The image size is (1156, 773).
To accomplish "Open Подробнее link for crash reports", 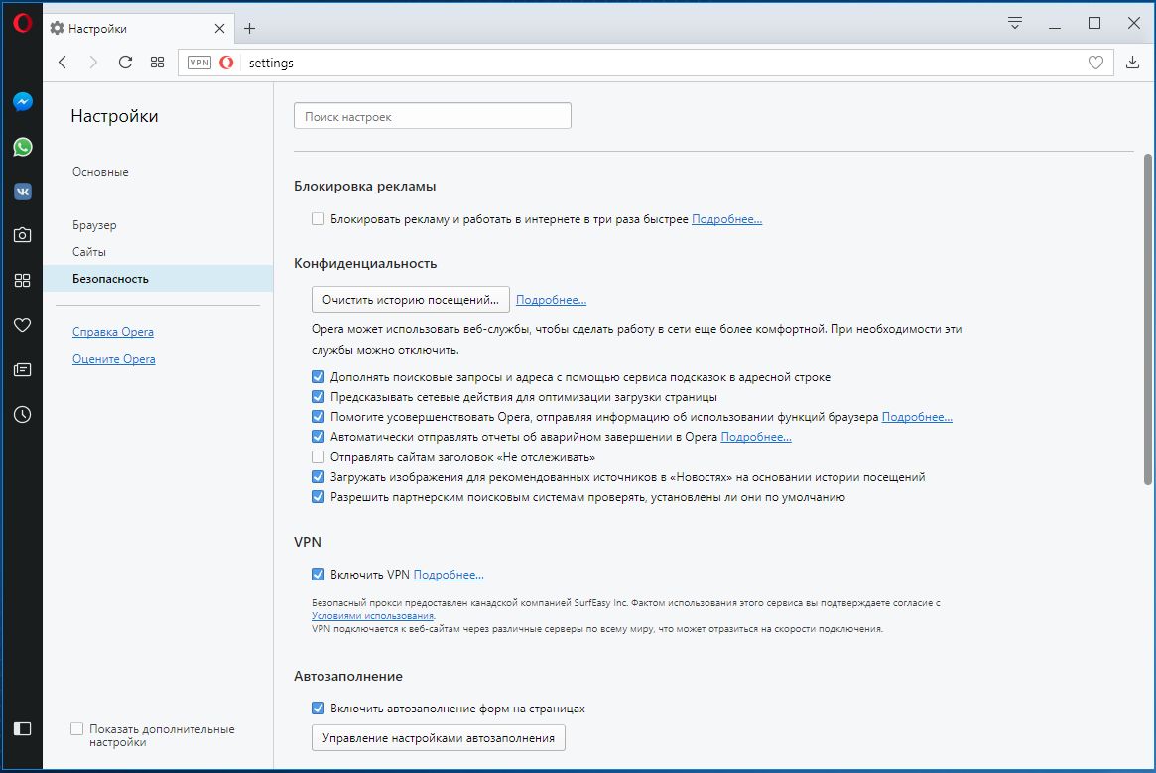I will 756,437.
